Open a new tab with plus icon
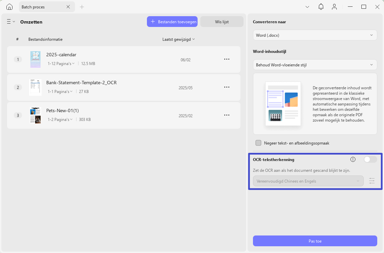 click(82, 7)
